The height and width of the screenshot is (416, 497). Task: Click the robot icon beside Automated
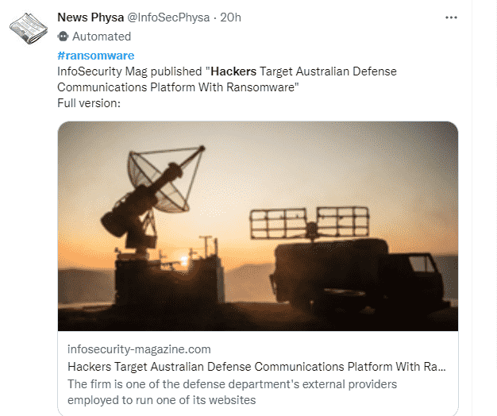(63, 37)
